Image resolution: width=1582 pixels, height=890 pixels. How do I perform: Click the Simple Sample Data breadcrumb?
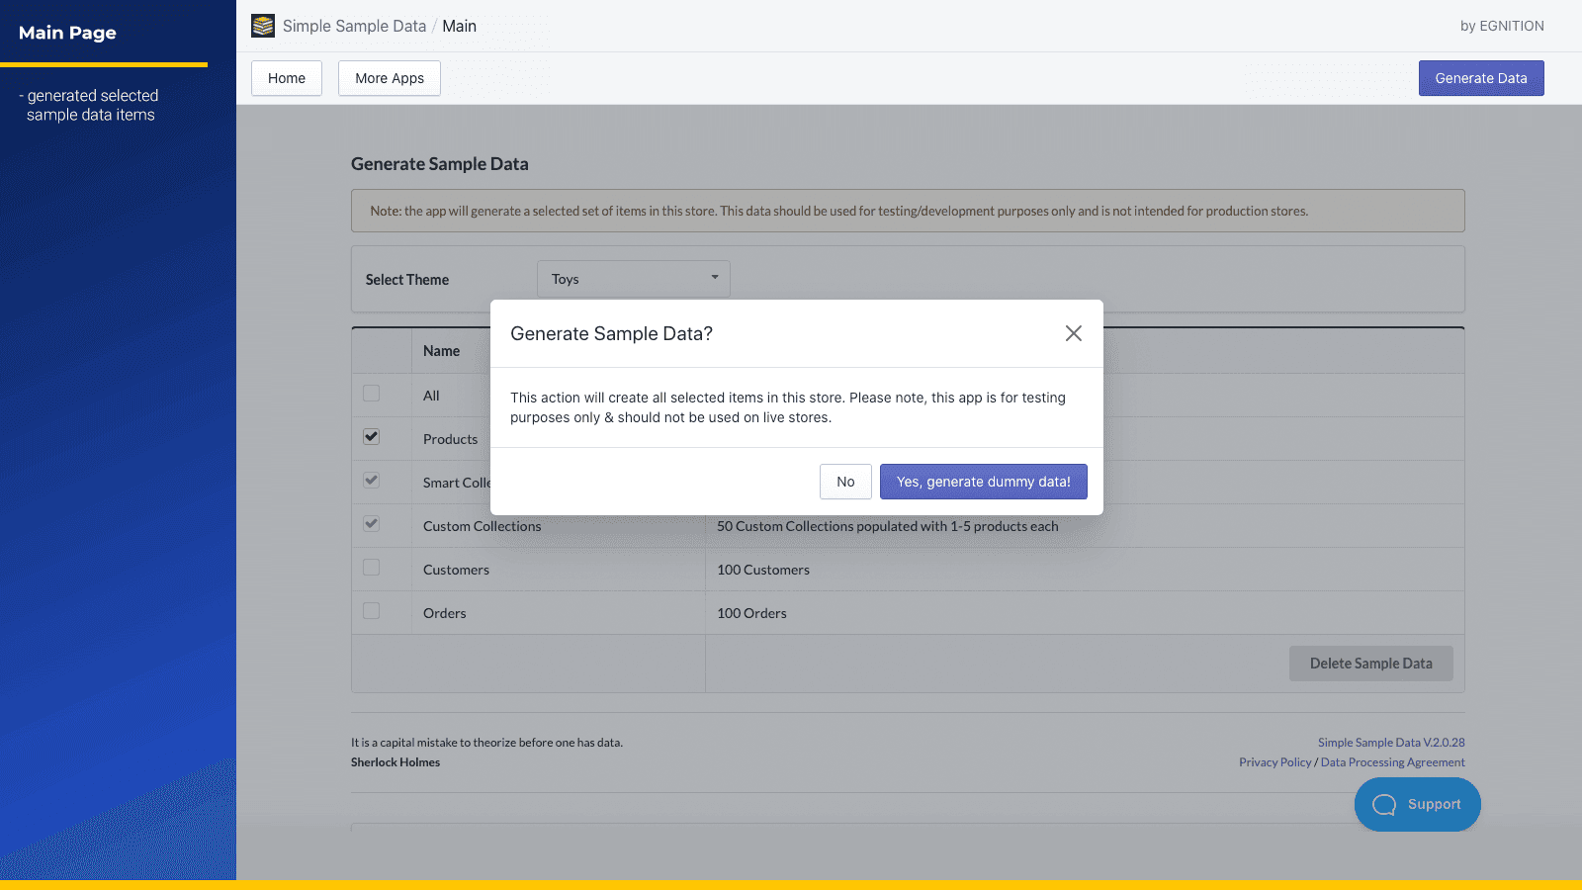(355, 26)
